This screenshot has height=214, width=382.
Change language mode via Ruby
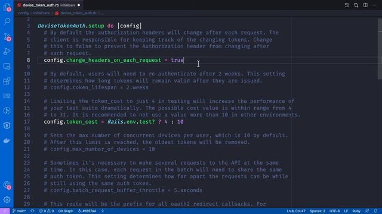[356, 211]
